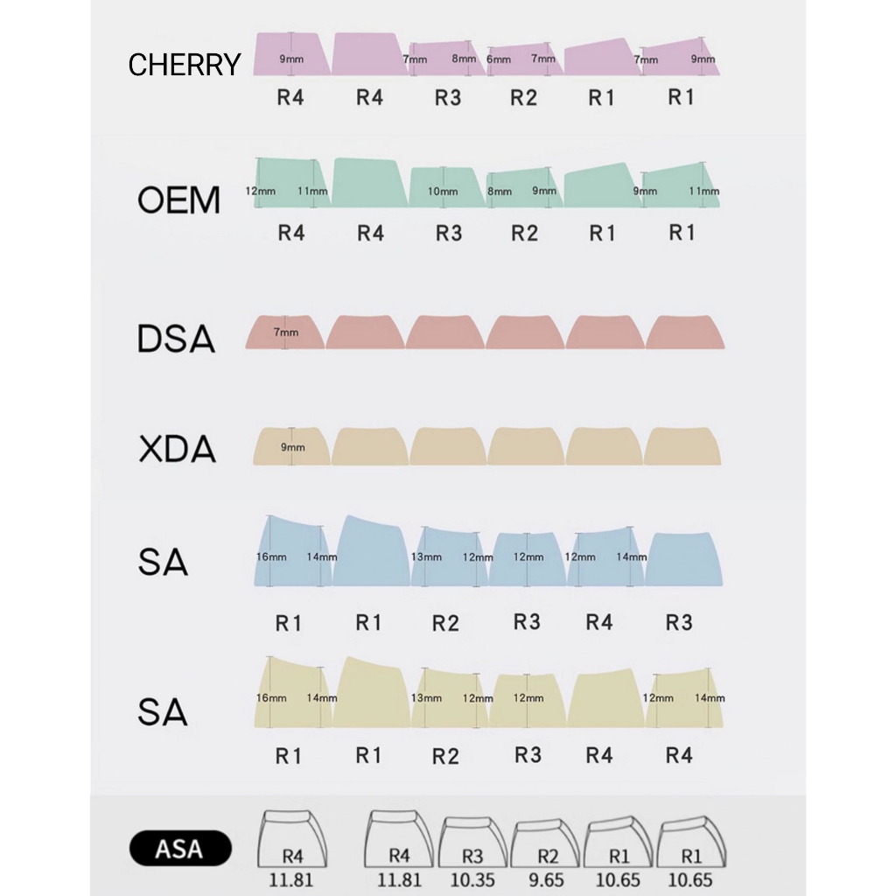Image resolution: width=896 pixels, height=896 pixels.
Task: Click the CHERRY profile label
Action: (x=184, y=64)
